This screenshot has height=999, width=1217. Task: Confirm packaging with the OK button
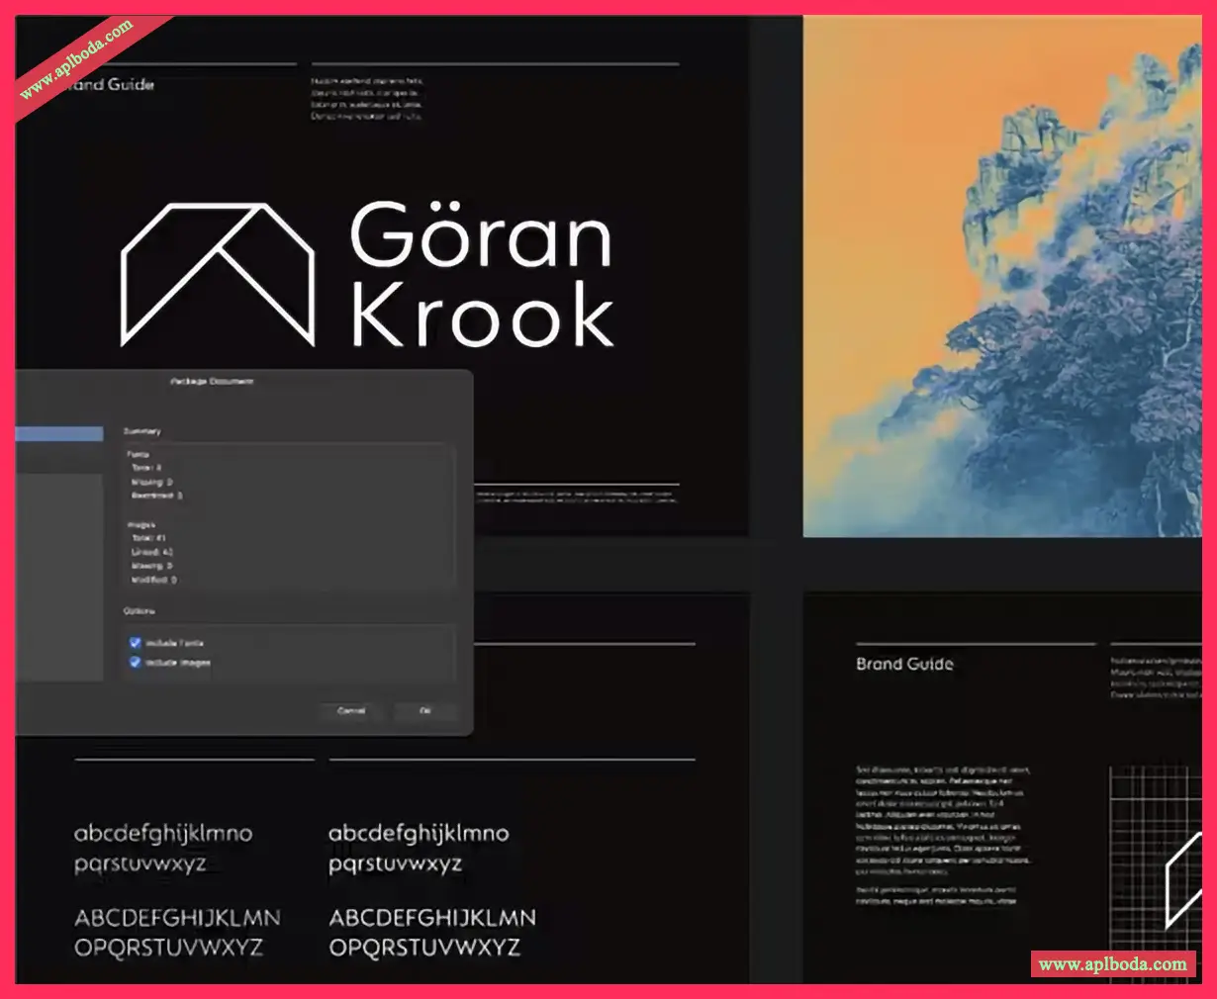(x=425, y=711)
